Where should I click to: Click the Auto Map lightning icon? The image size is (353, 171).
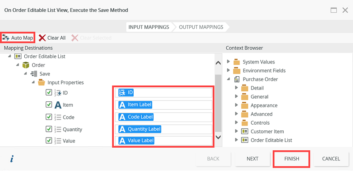pyautogui.click(x=6, y=37)
